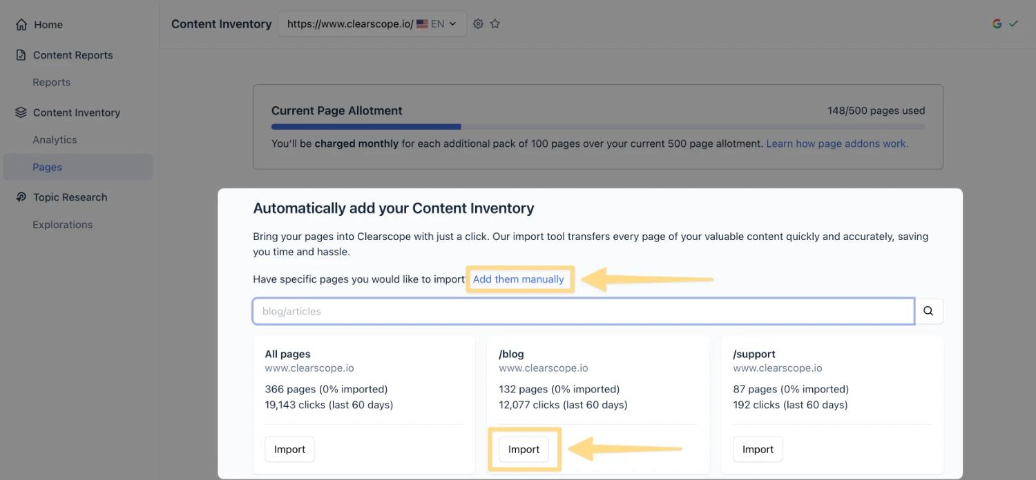Open Analytics under Content Inventory
Image resolution: width=1036 pixels, height=480 pixels.
point(55,140)
